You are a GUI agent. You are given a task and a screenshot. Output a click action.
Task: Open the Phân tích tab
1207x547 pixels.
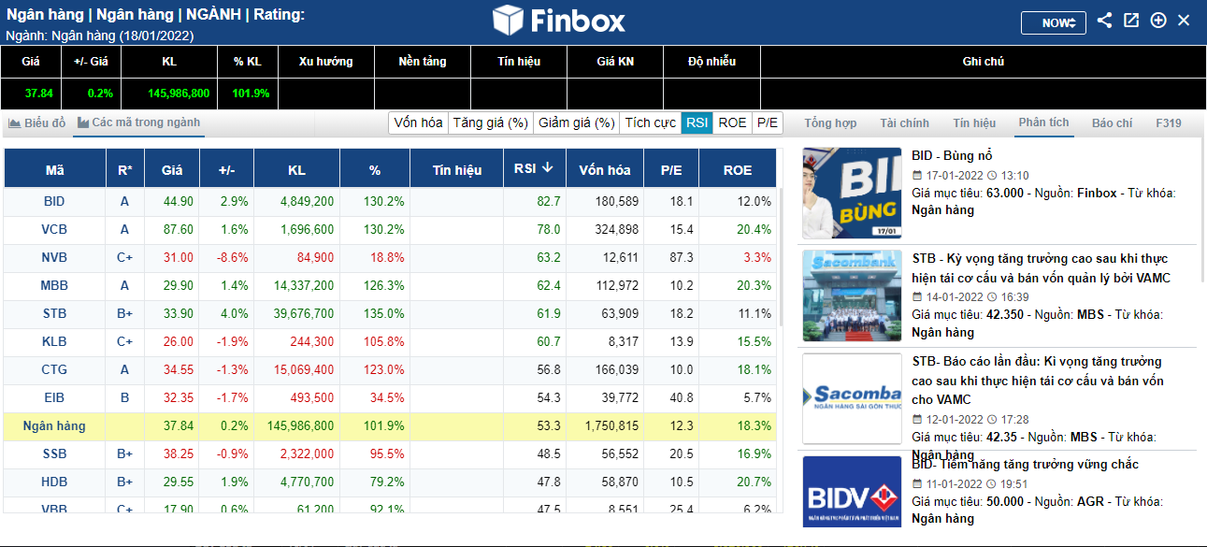[1044, 123]
